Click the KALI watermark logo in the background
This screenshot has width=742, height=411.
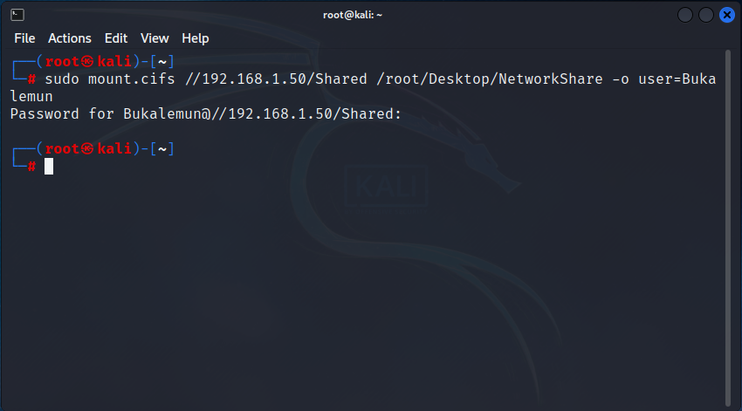[386, 185]
